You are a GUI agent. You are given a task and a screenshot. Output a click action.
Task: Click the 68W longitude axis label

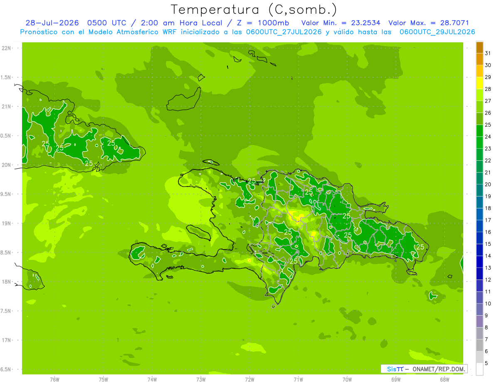pos(445,380)
